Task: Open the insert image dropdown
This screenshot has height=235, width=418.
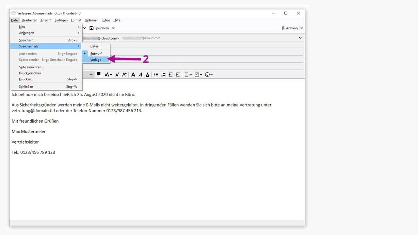Action: point(198,75)
